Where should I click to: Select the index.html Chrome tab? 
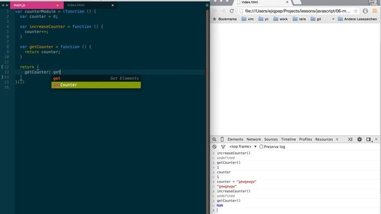(263, 2)
